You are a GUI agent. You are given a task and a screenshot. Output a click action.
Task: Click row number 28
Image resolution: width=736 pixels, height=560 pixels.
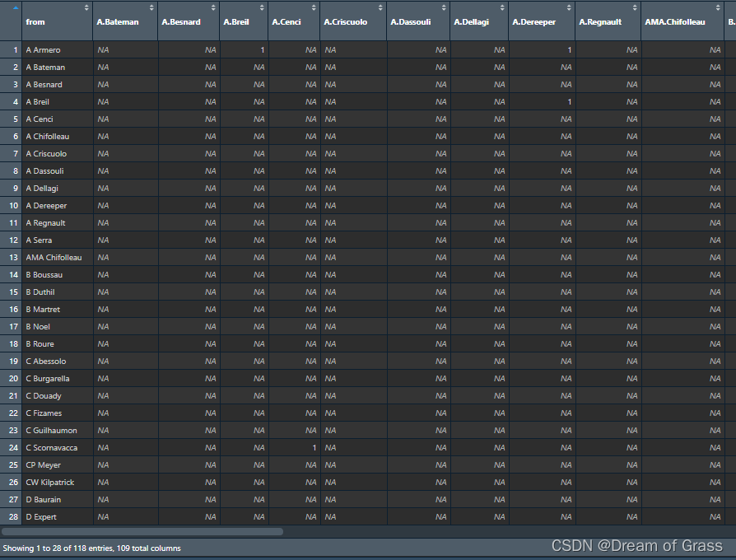(x=14, y=517)
